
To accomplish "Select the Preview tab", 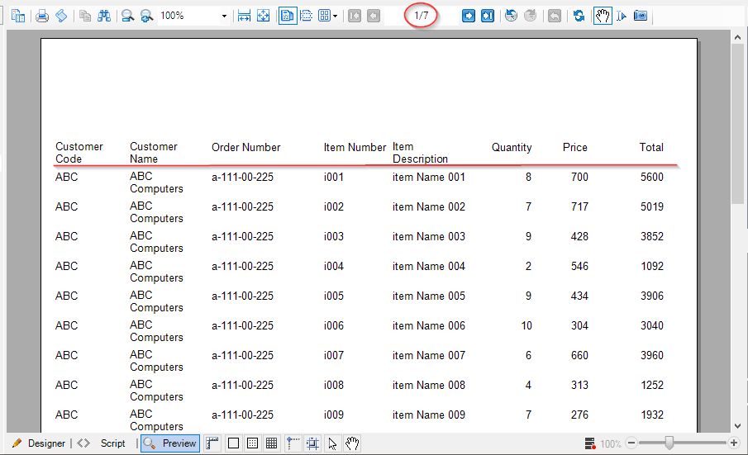I will pyautogui.click(x=170, y=443).
